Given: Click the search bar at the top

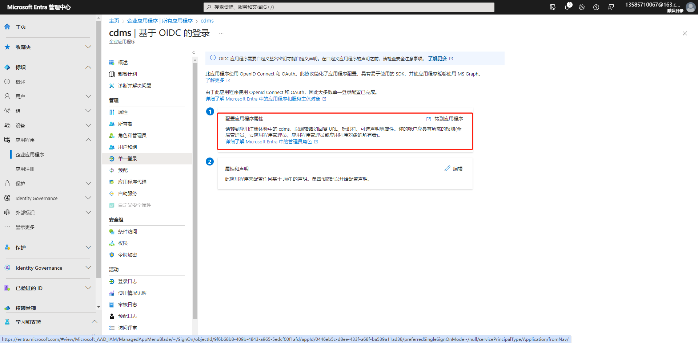Looking at the screenshot, I should coord(348,7).
